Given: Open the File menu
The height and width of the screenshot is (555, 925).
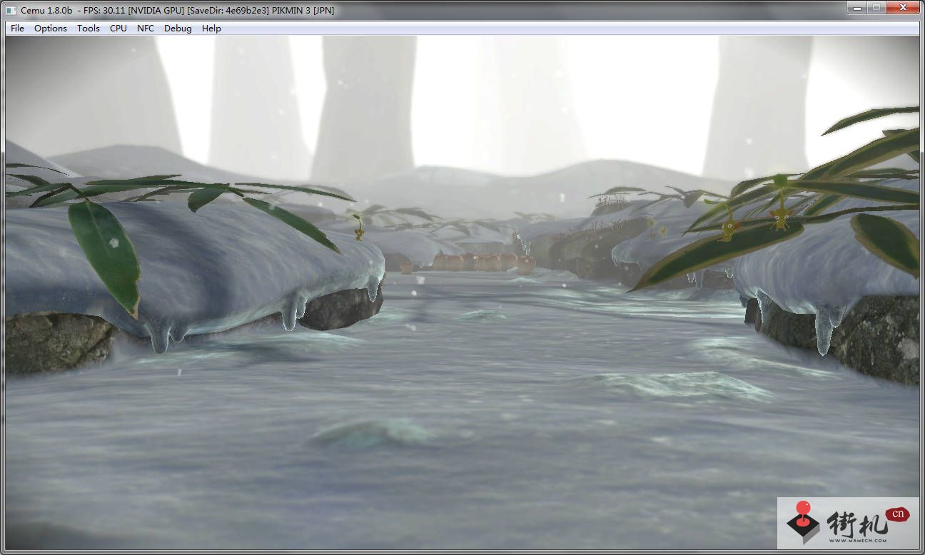Looking at the screenshot, I should pyautogui.click(x=17, y=29).
